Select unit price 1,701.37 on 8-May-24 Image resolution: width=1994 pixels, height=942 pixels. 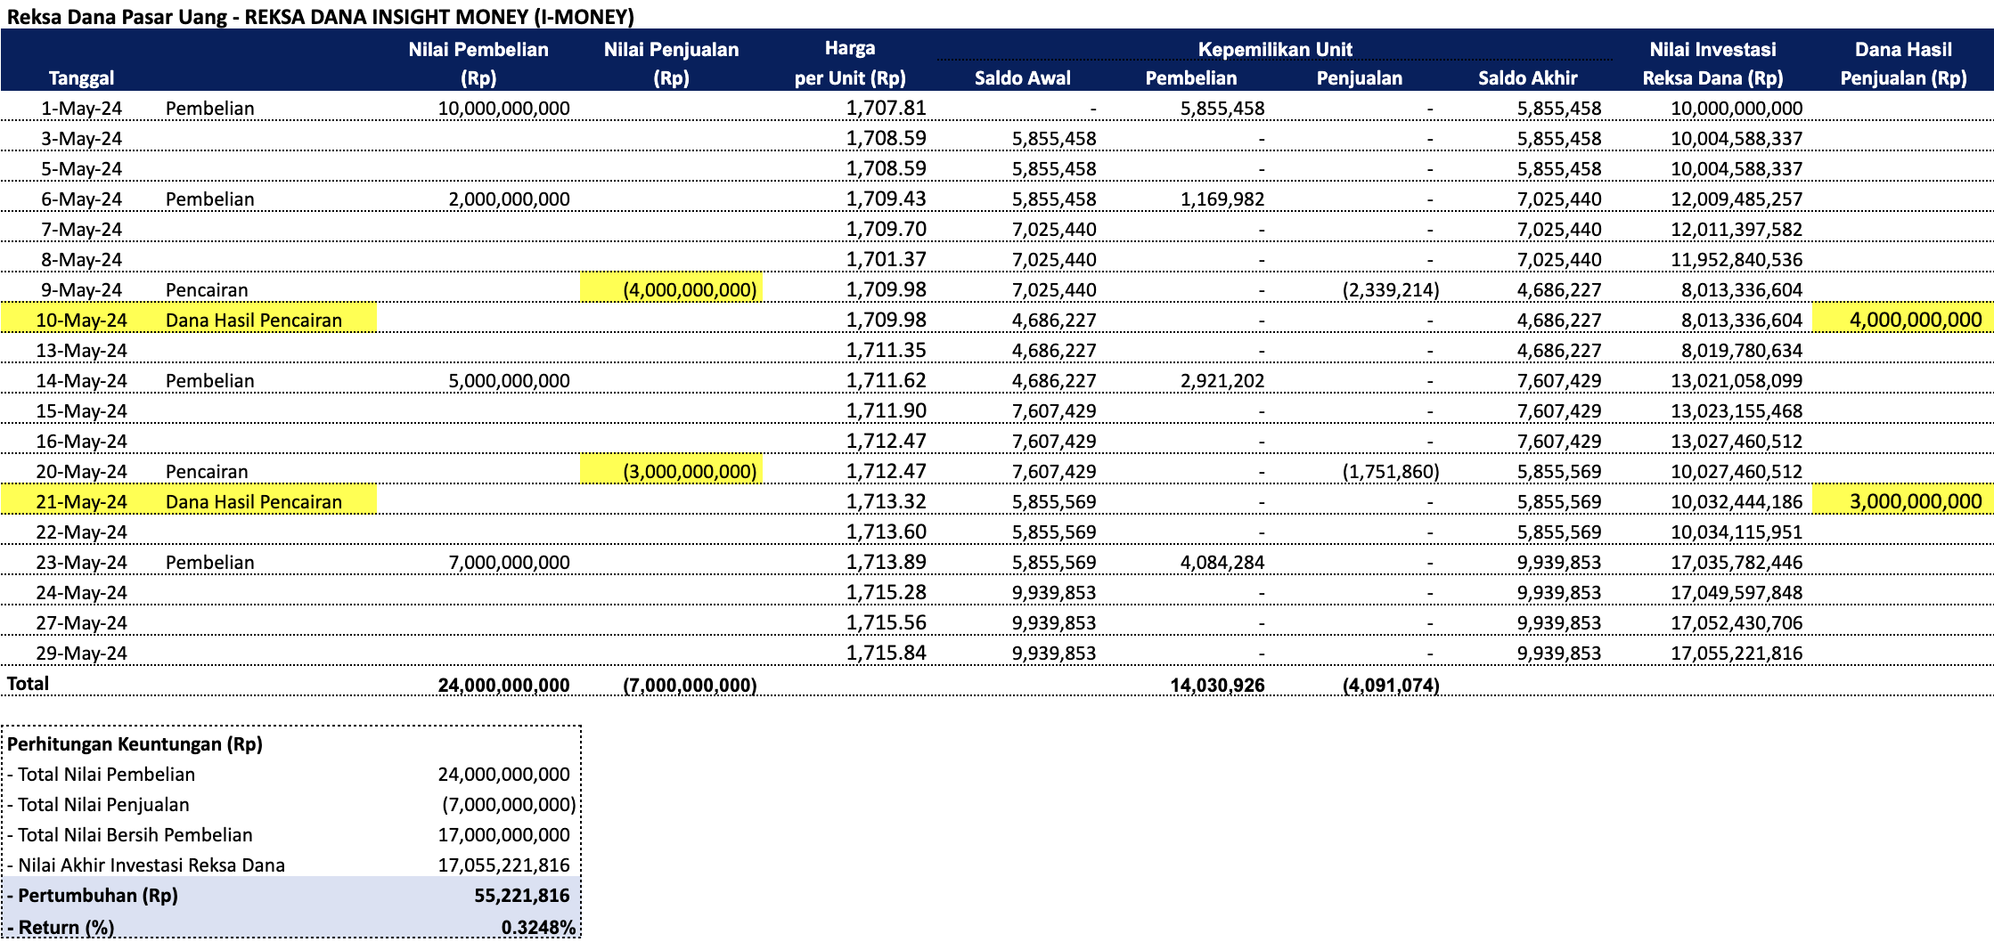(886, 260)
